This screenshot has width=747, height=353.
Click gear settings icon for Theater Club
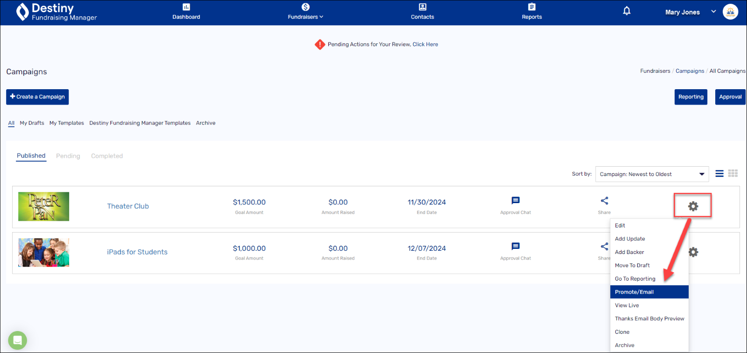(x=693, y=206)
